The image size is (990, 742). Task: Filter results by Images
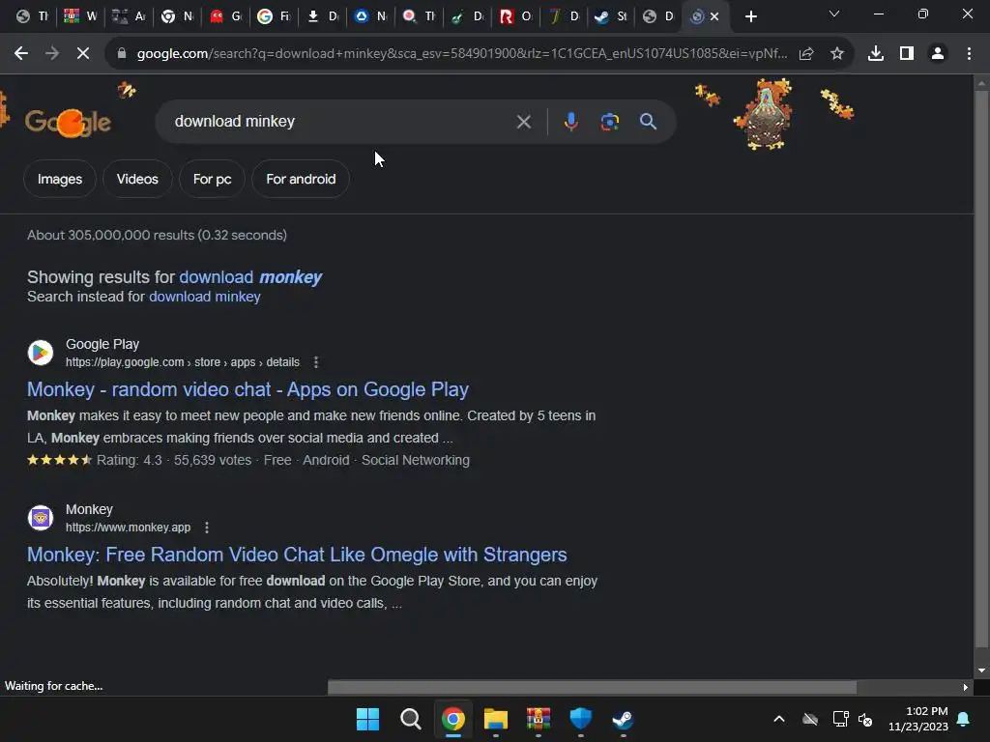60,179
